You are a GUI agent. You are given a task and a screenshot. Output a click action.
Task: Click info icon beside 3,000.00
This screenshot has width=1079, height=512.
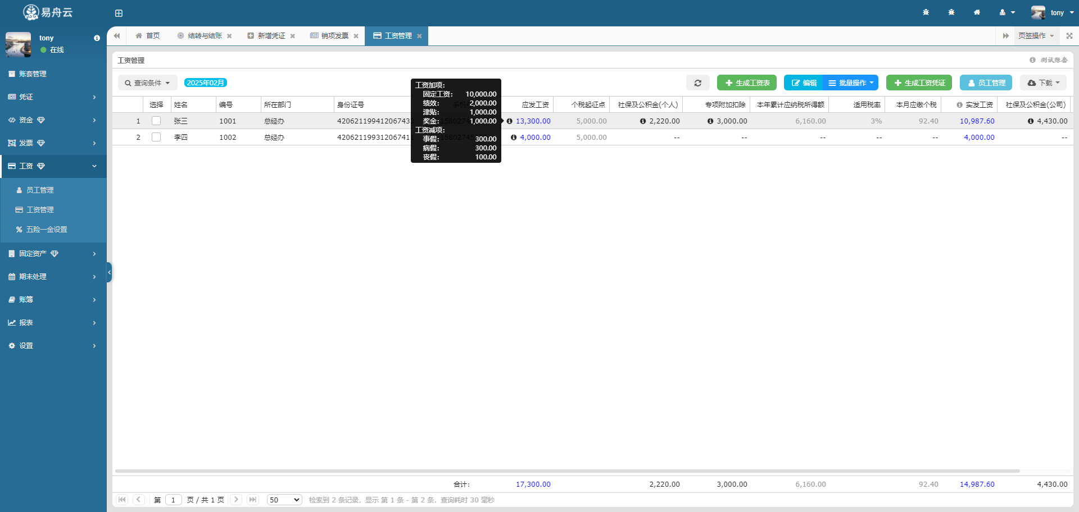coord(710,121)
